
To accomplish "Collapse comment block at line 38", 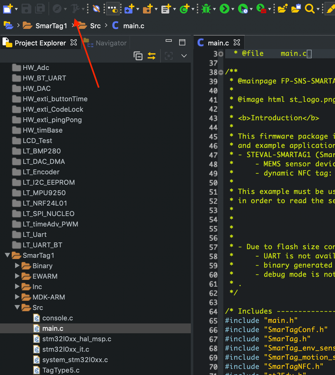I will pyautogui.click(x=221, y=72).
